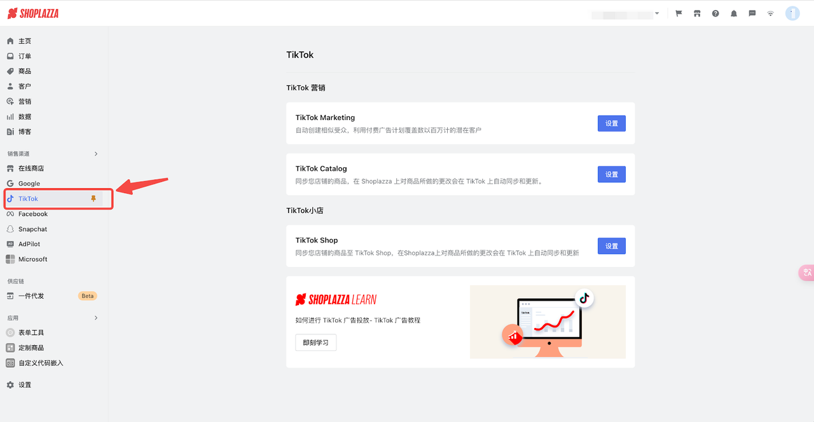The height and width of the screenshot is (422, 814).
Task: Open the flag icon in top bar
Action: 679,13
